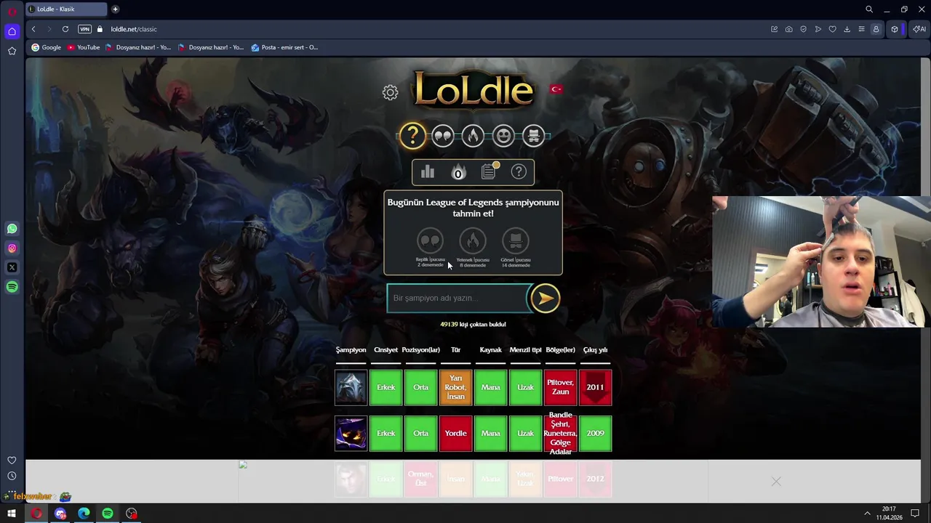Click the loldle.net/classic address bar
This screenshot has width=931, height=523.
coord(133,29)
